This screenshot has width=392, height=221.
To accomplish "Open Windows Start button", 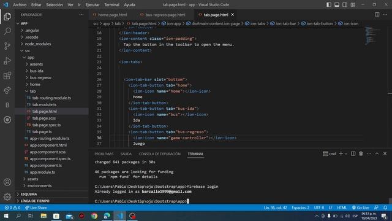I will pyautogui.click(x=6, y=216).
